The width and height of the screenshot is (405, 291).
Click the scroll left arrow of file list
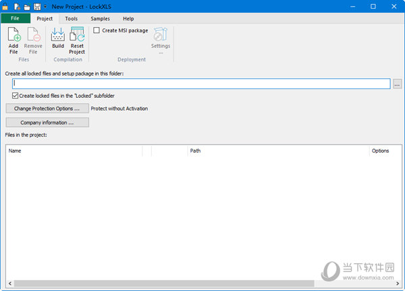click(x=10, y=284)
